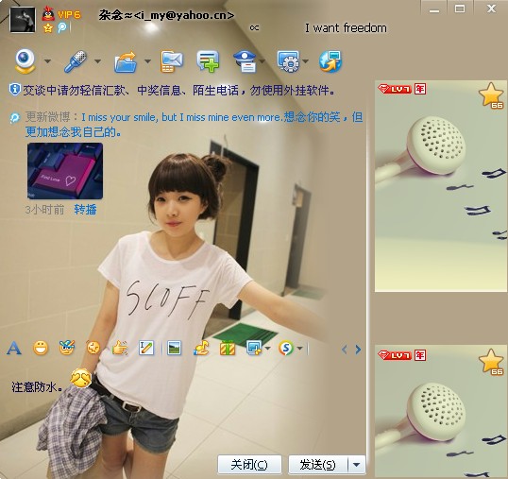This screenshot has height=479, width=508.
Task: Open the video call options dropdown arrow
Action: (47, 60)
